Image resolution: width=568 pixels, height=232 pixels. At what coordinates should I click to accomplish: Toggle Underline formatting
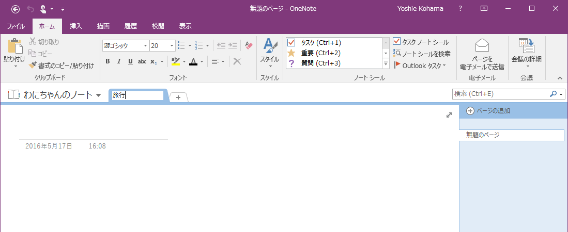tap(130, 61)
